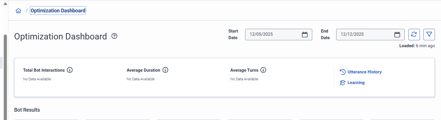Screen dimensions: 441x120
Task: Open the filter options
Action: click(x=429, y=35)
